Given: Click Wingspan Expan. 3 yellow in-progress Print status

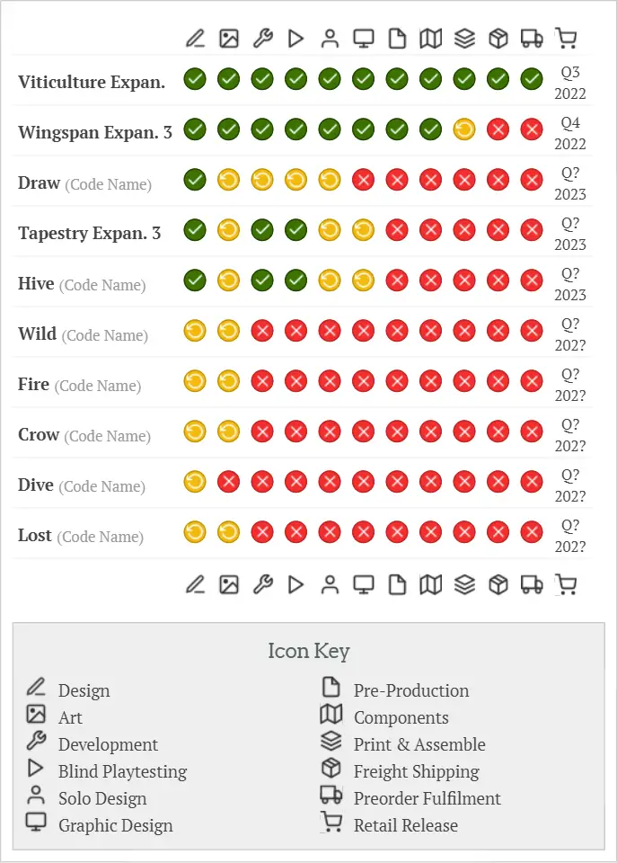Looking at the screenshot, I should (464, 129).
